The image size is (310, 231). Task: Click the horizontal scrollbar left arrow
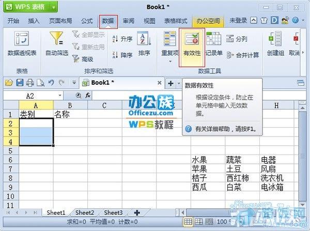coord(183,213)
